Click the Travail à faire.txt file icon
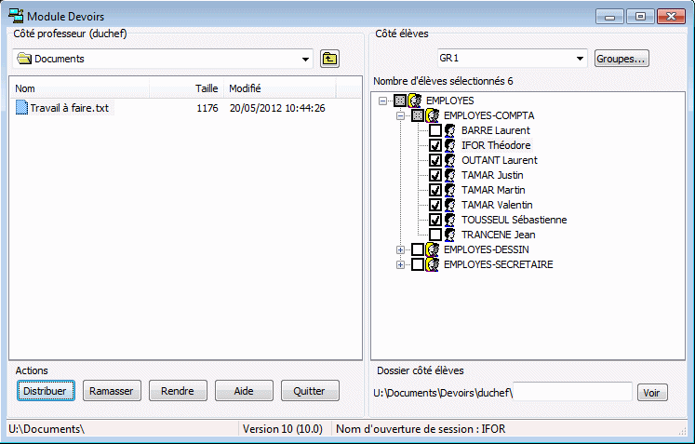Image resolution: width=695 pixels, height=444 pixels. point(21,107)
